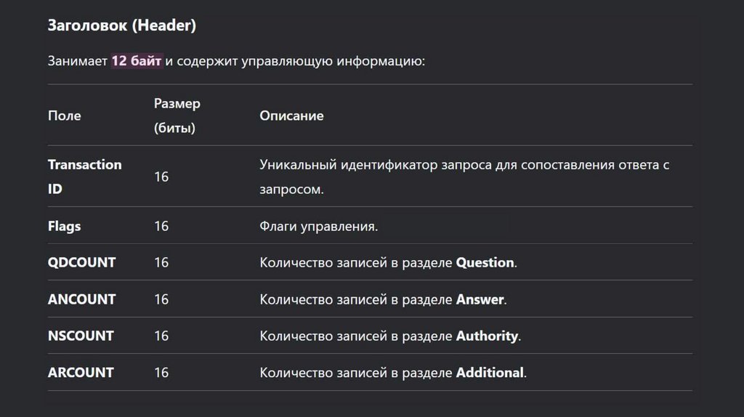Select the "ARCOUNT" field cell
This screenshot has width=744, height=417.
click(x=81, y=372)
